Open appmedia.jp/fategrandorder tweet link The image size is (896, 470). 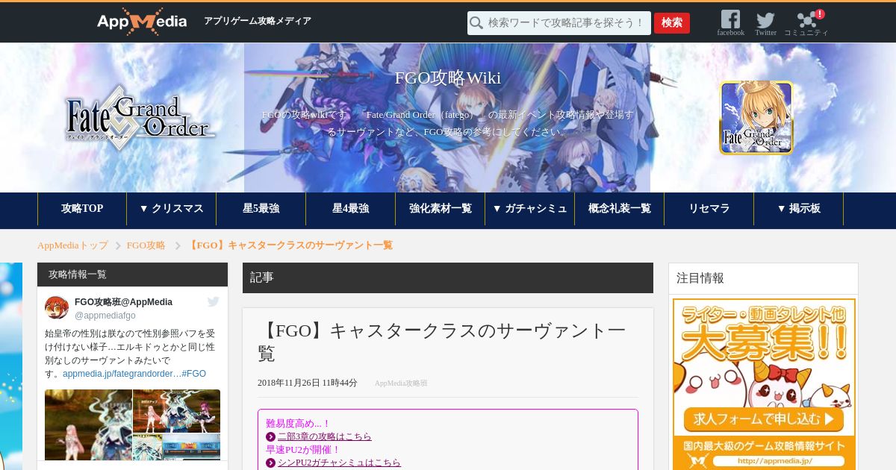120,374
